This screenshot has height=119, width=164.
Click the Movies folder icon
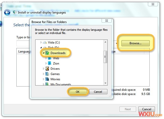click(47, 79)
